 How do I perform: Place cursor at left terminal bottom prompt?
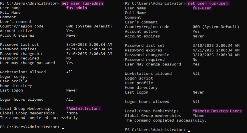click(x=63, y=127)
